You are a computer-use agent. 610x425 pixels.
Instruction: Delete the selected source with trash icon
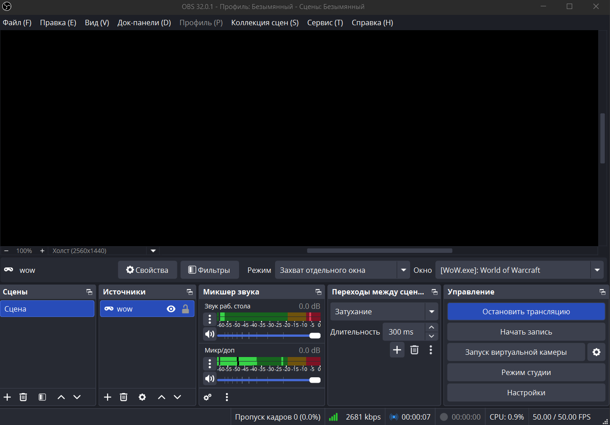click(123, 397)
